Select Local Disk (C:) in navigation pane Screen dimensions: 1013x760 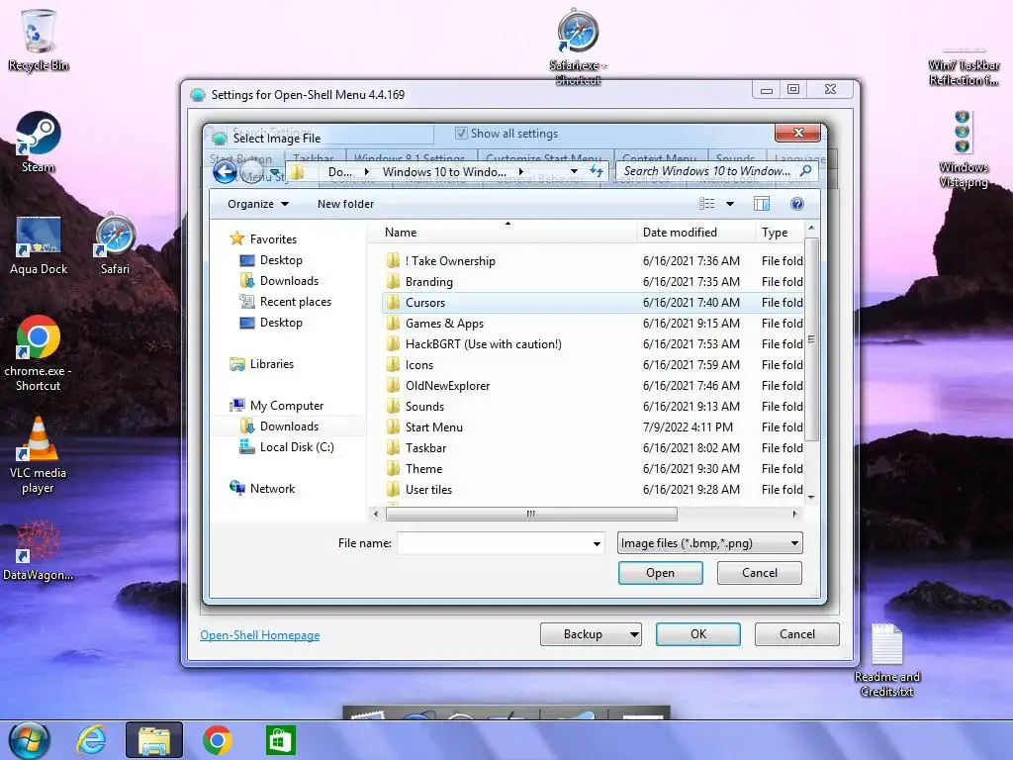click(x=287, y=447)
